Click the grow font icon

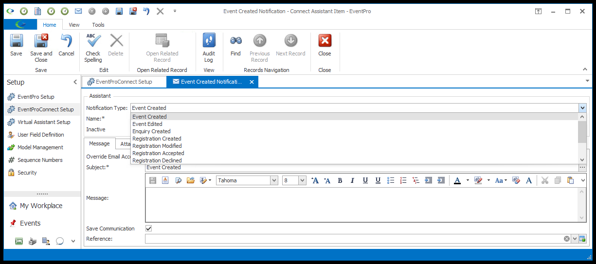pos(315,180)
